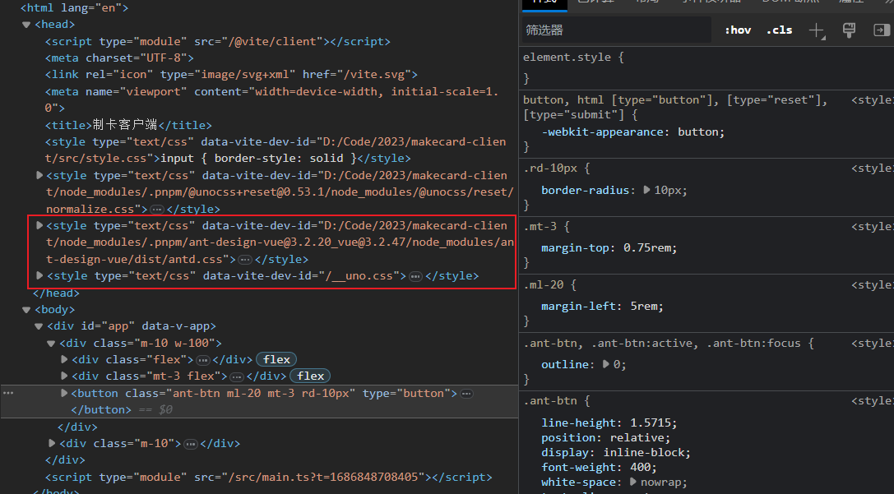Toggle the .cls class editor
This screenshot has height=494, width=894.
780,30
